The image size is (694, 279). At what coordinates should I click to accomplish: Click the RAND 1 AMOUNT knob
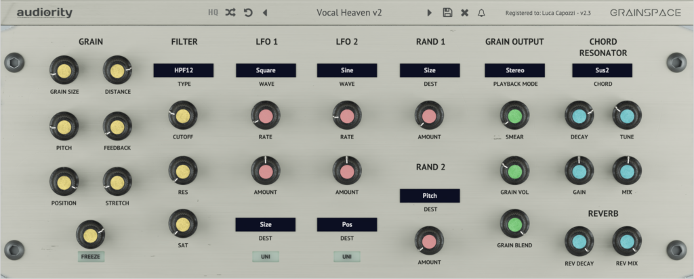tap(429, 116)
